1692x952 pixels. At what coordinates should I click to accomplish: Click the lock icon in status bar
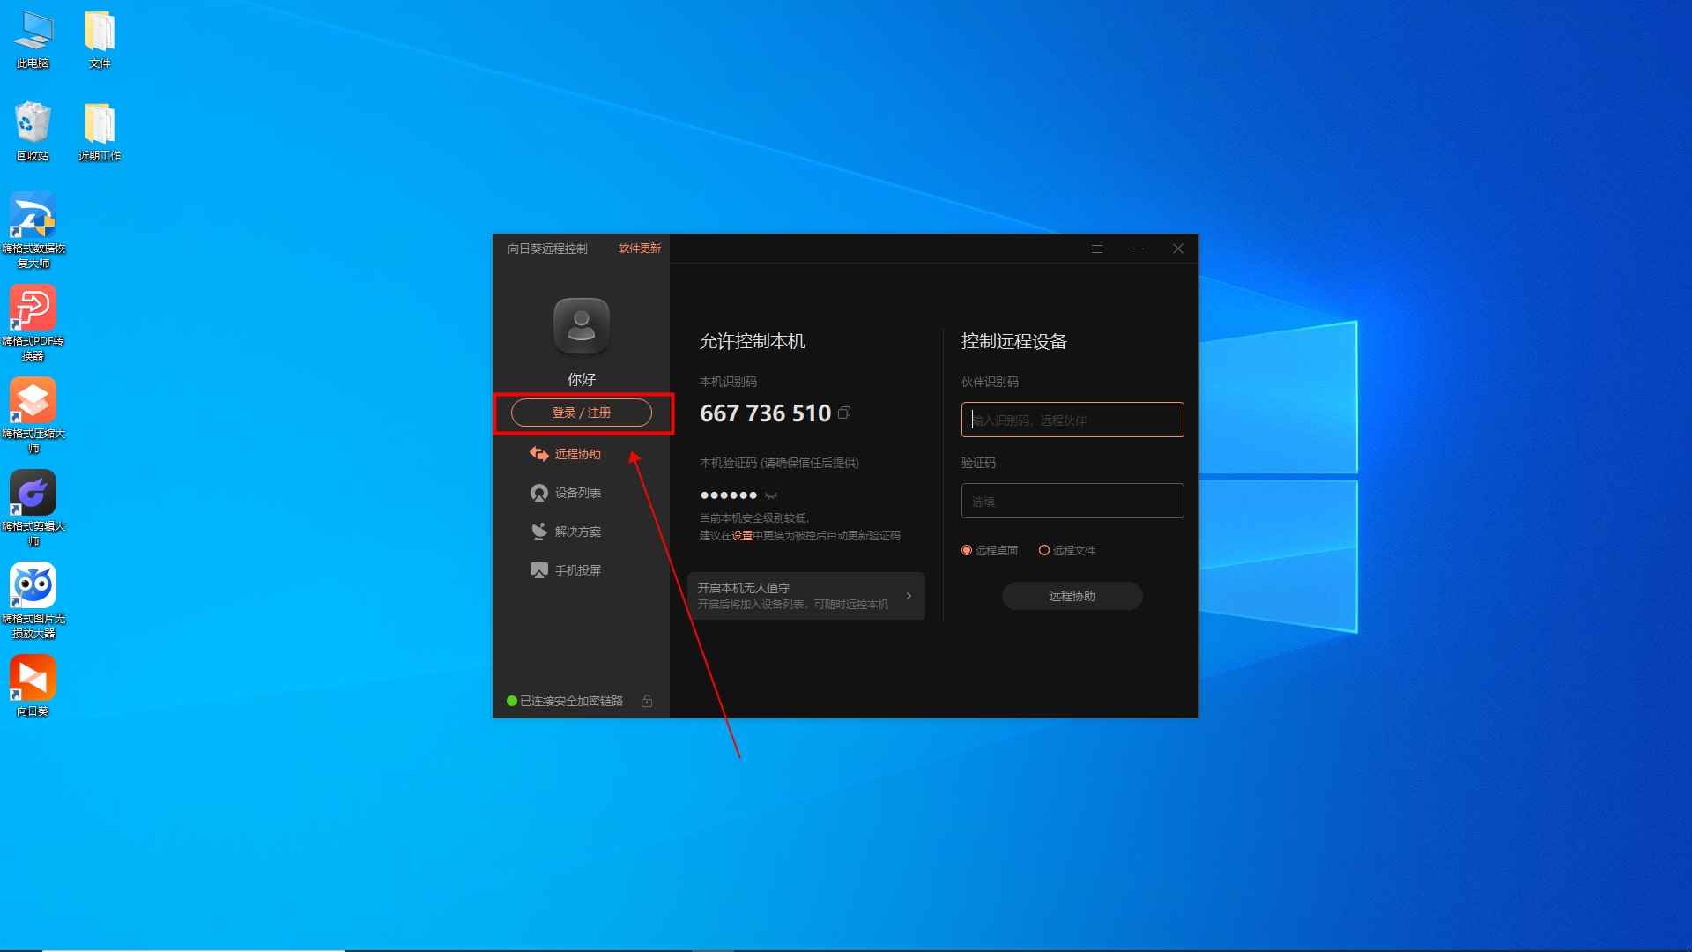pos(647,701)
